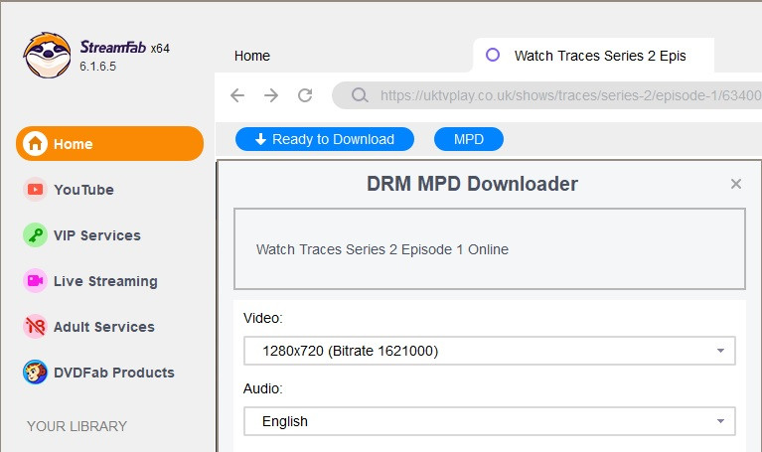Viewport: 762px width, 452px height.
Task: Open the Audio language dropdown
Action: pos(490,421)
